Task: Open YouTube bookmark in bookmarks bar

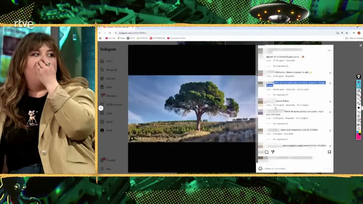Action: point(110,38)
